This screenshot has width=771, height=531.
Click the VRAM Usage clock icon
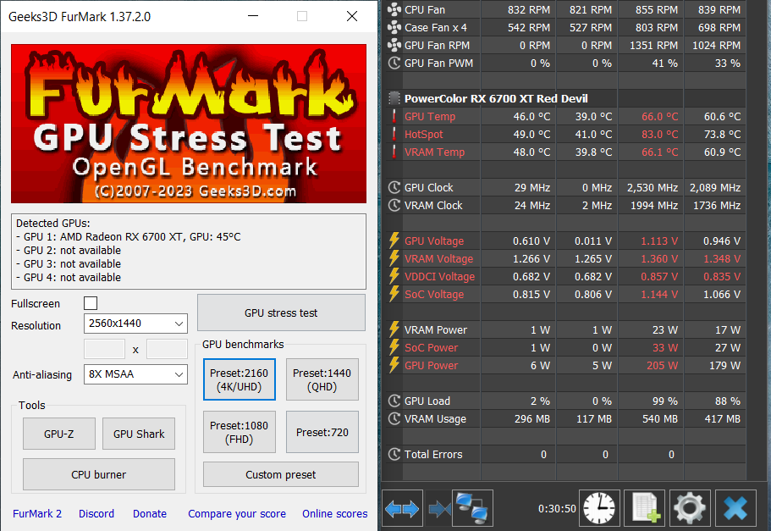[394, 419]
